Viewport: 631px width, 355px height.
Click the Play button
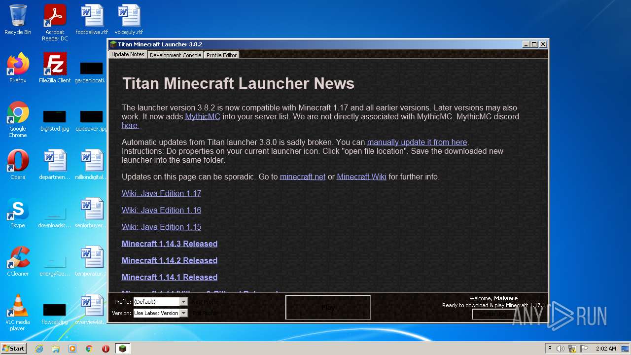[328, 307]
